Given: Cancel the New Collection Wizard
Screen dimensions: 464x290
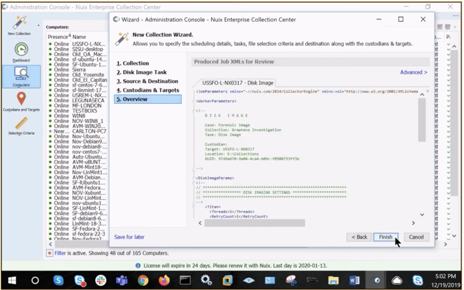Looking at the screenshot, I should click(416, 237).
